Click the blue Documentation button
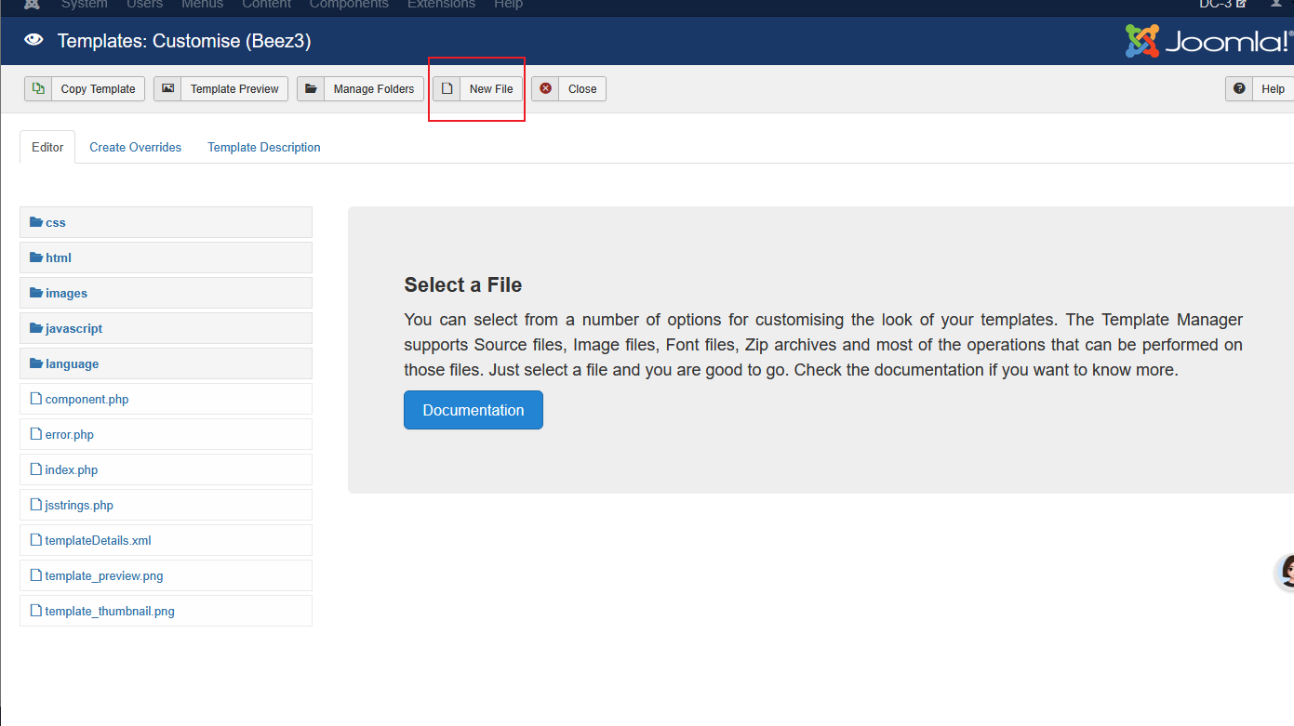 coord(473,410)
